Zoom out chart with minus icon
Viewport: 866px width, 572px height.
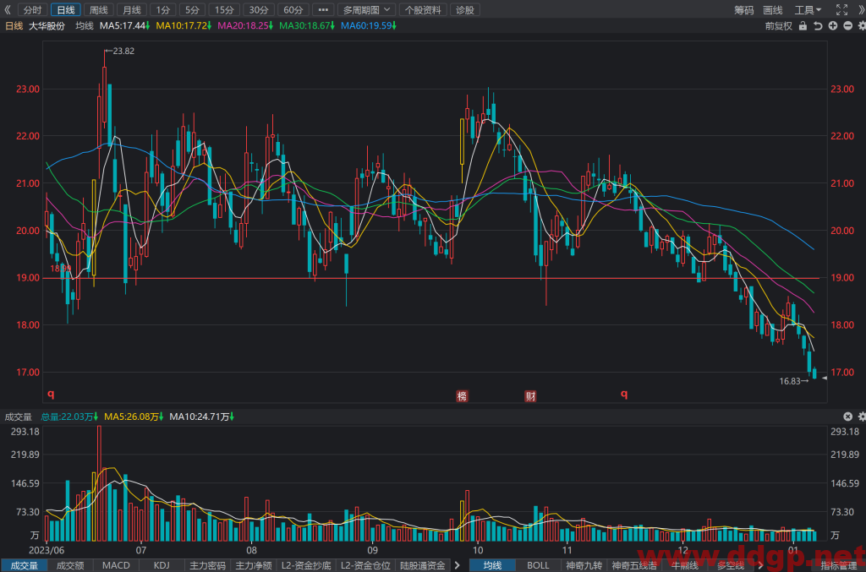pyautogui.click(x=847, y=26)
